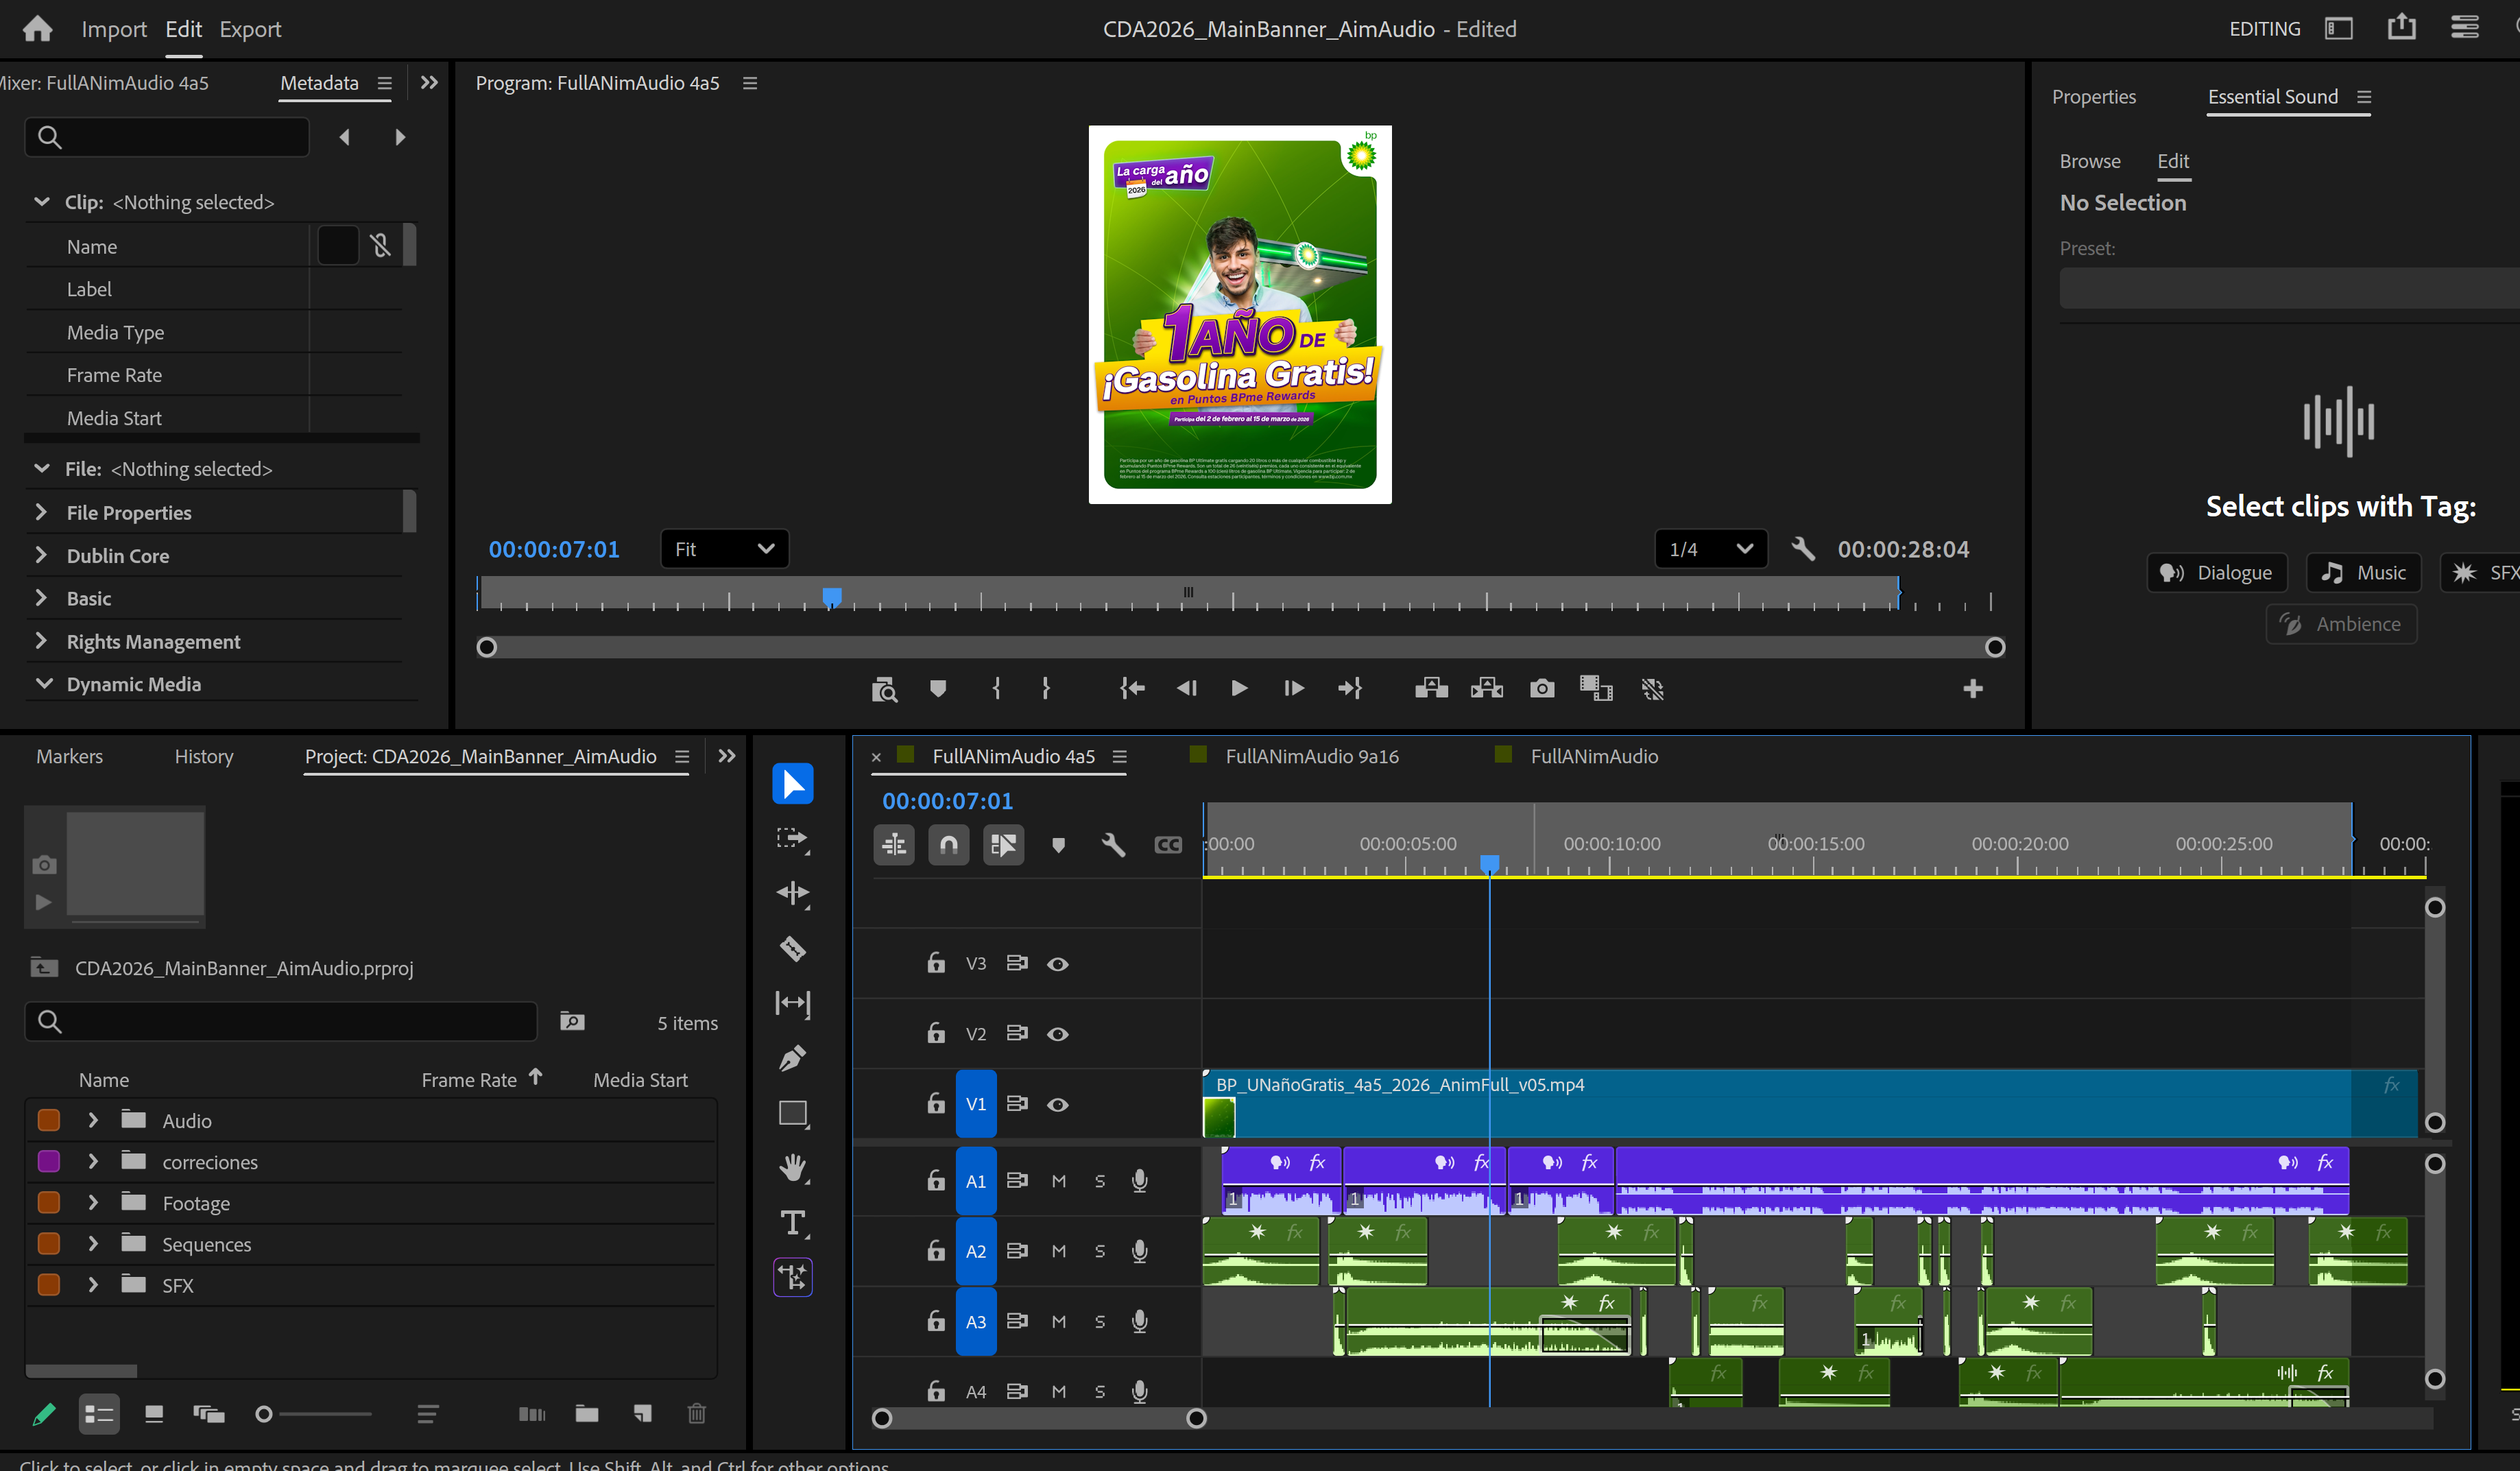Click the New Bin folder icon
2520x1471 pixels.
tap(587, 1413)
